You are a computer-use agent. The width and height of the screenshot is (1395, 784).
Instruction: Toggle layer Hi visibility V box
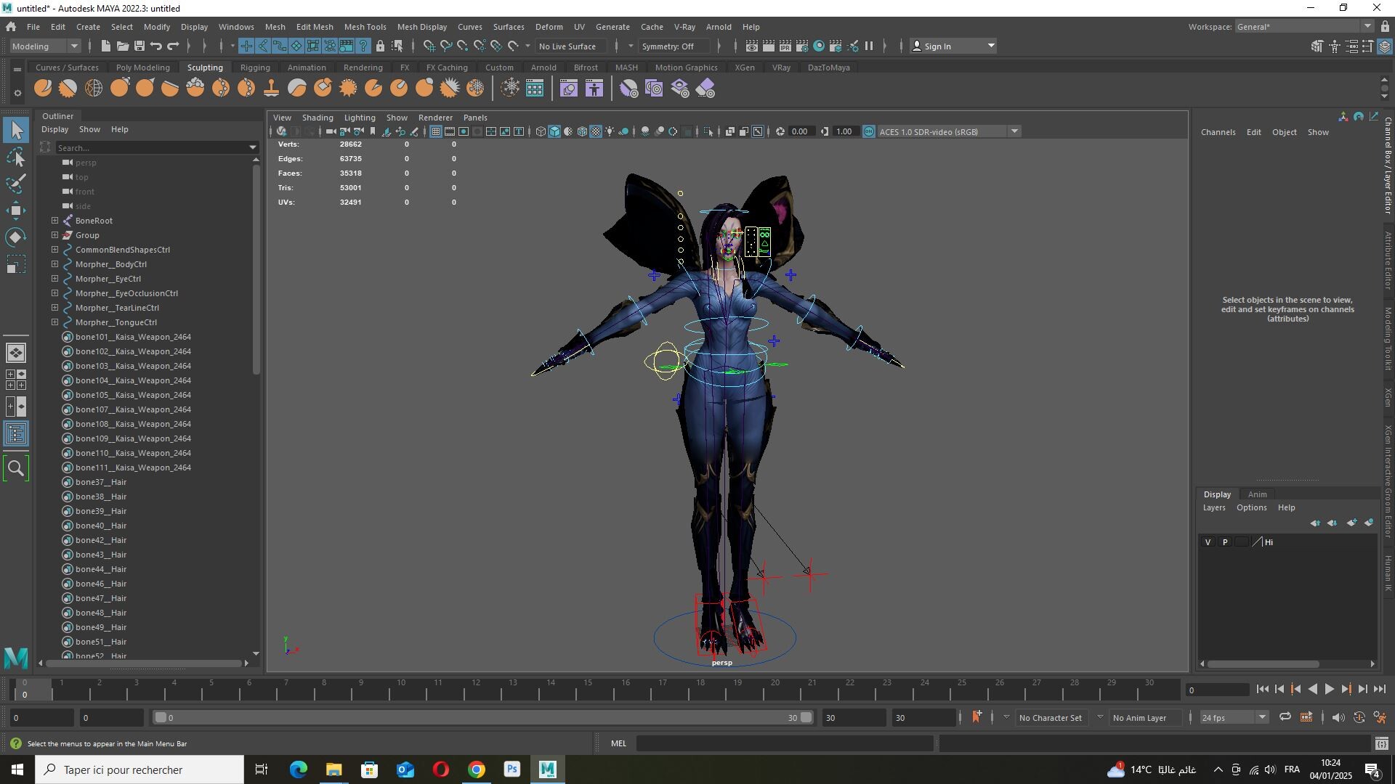1208,542
